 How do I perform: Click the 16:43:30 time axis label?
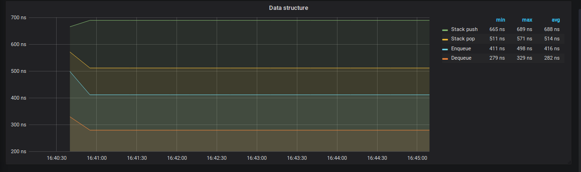click(297, 158)
